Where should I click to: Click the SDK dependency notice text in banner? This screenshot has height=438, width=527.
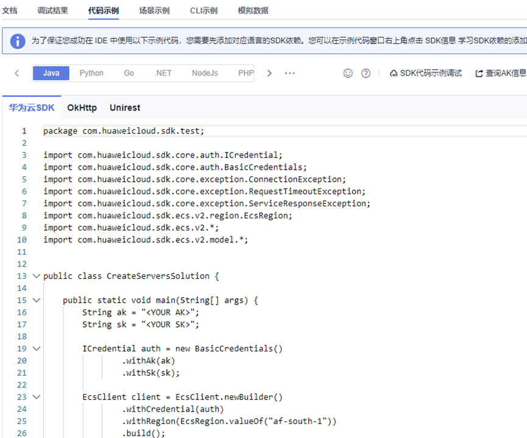coord(279,41)
